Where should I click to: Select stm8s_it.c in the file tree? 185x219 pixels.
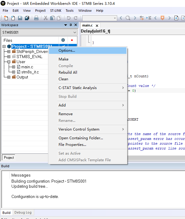pyautogui.click(x=30, y=72)
